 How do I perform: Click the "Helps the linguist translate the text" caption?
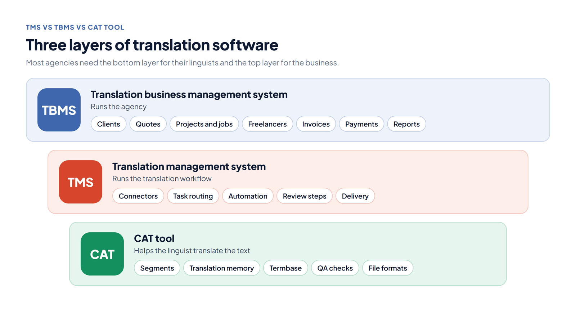pos(192,251)
